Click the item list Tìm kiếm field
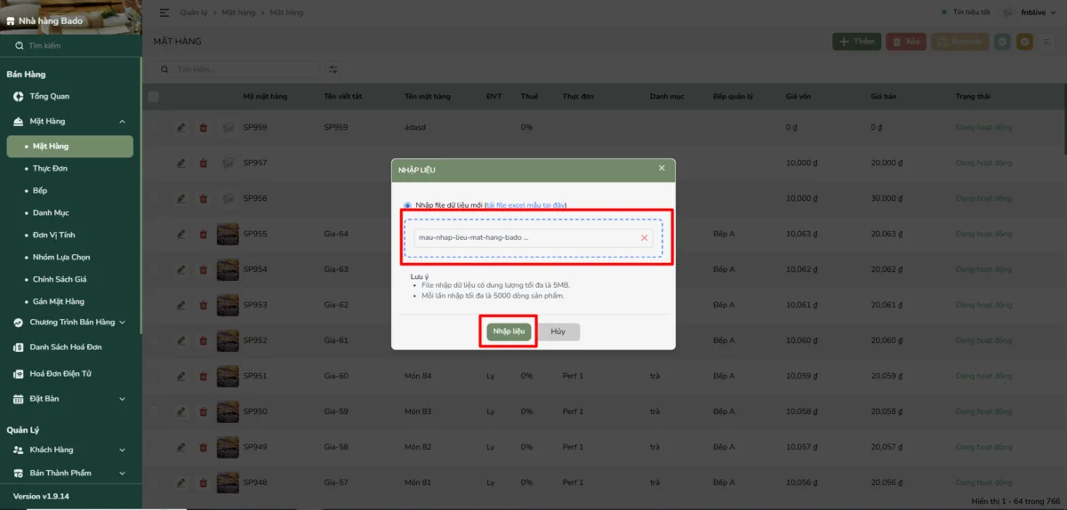The height and width of the screenshot is (510, 1067). pos(238,69)
